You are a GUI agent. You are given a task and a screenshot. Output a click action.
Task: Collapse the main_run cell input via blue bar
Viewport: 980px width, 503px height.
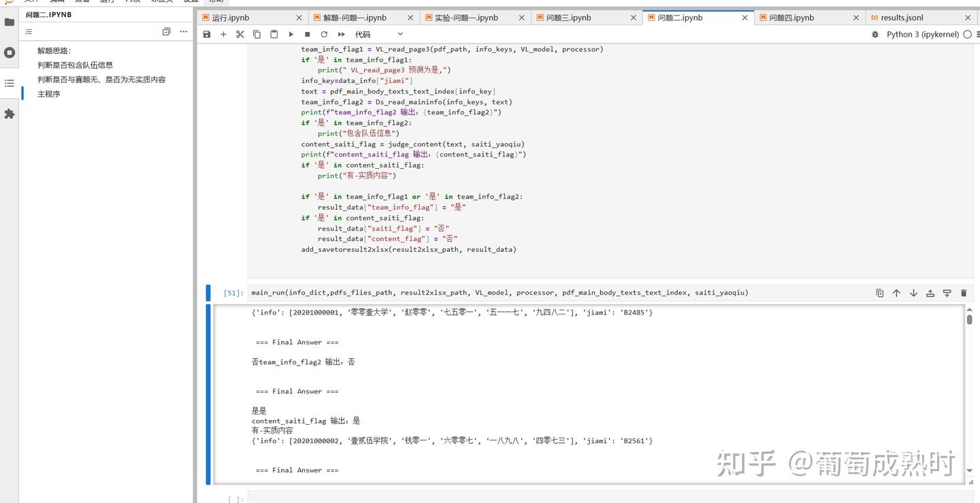208,293
